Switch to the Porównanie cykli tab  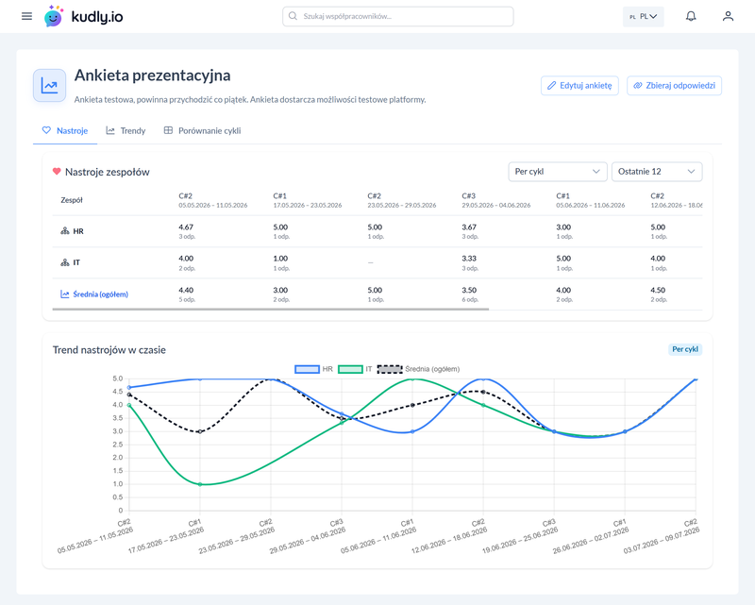[202, 131]
